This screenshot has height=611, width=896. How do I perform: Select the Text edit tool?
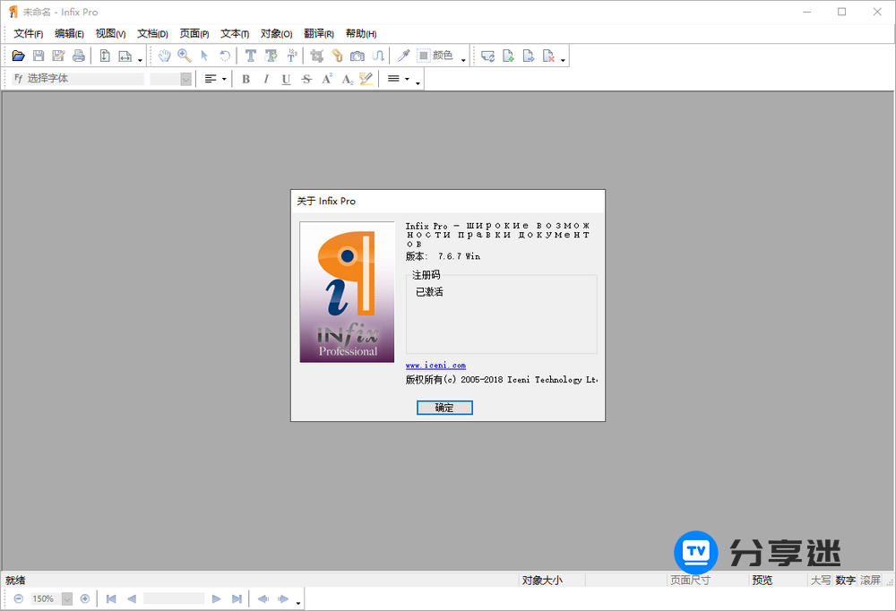pos(250,56)
